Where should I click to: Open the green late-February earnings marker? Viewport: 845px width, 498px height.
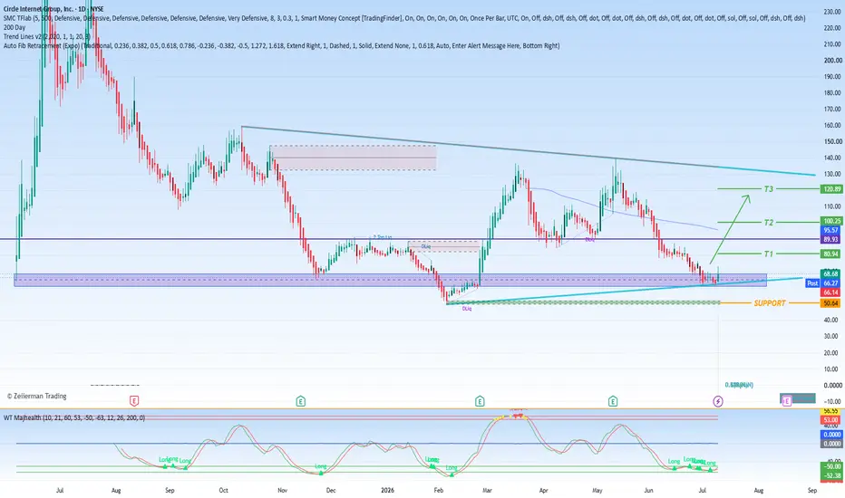tap(480, 400)
